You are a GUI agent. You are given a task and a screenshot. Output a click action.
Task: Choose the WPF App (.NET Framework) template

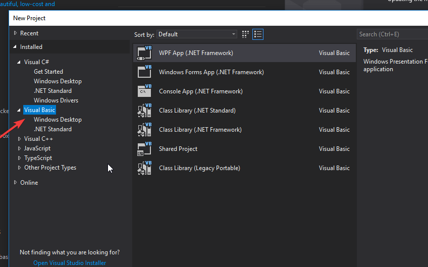[245, 53]
